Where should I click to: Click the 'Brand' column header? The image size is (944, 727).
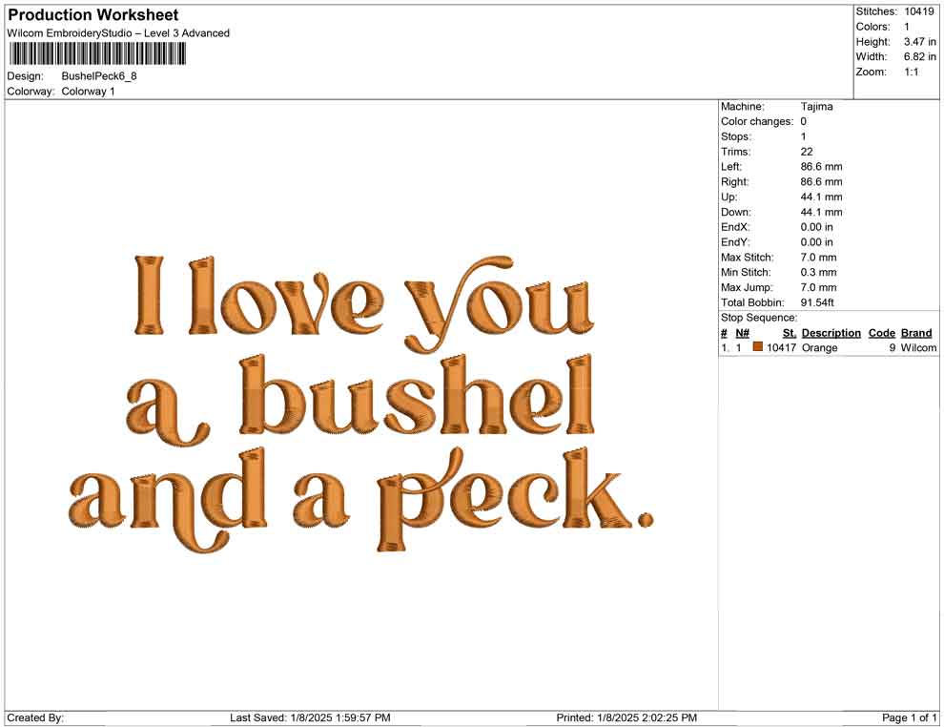(x=916, y=333)
